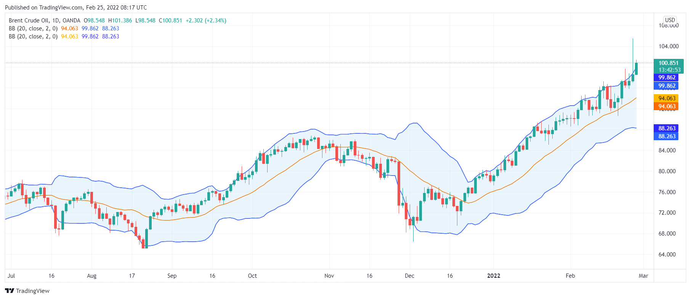Click the yellow 94.063 price tag
The image size is (691, 299).
[666, 98]
